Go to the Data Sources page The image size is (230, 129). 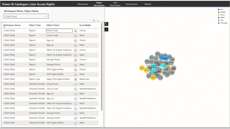(x=132, y=4)
